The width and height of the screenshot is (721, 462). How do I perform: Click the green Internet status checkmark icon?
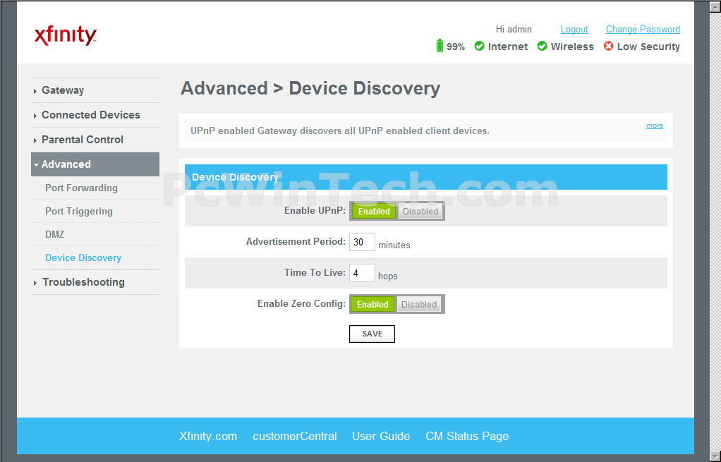pos(479,46)
